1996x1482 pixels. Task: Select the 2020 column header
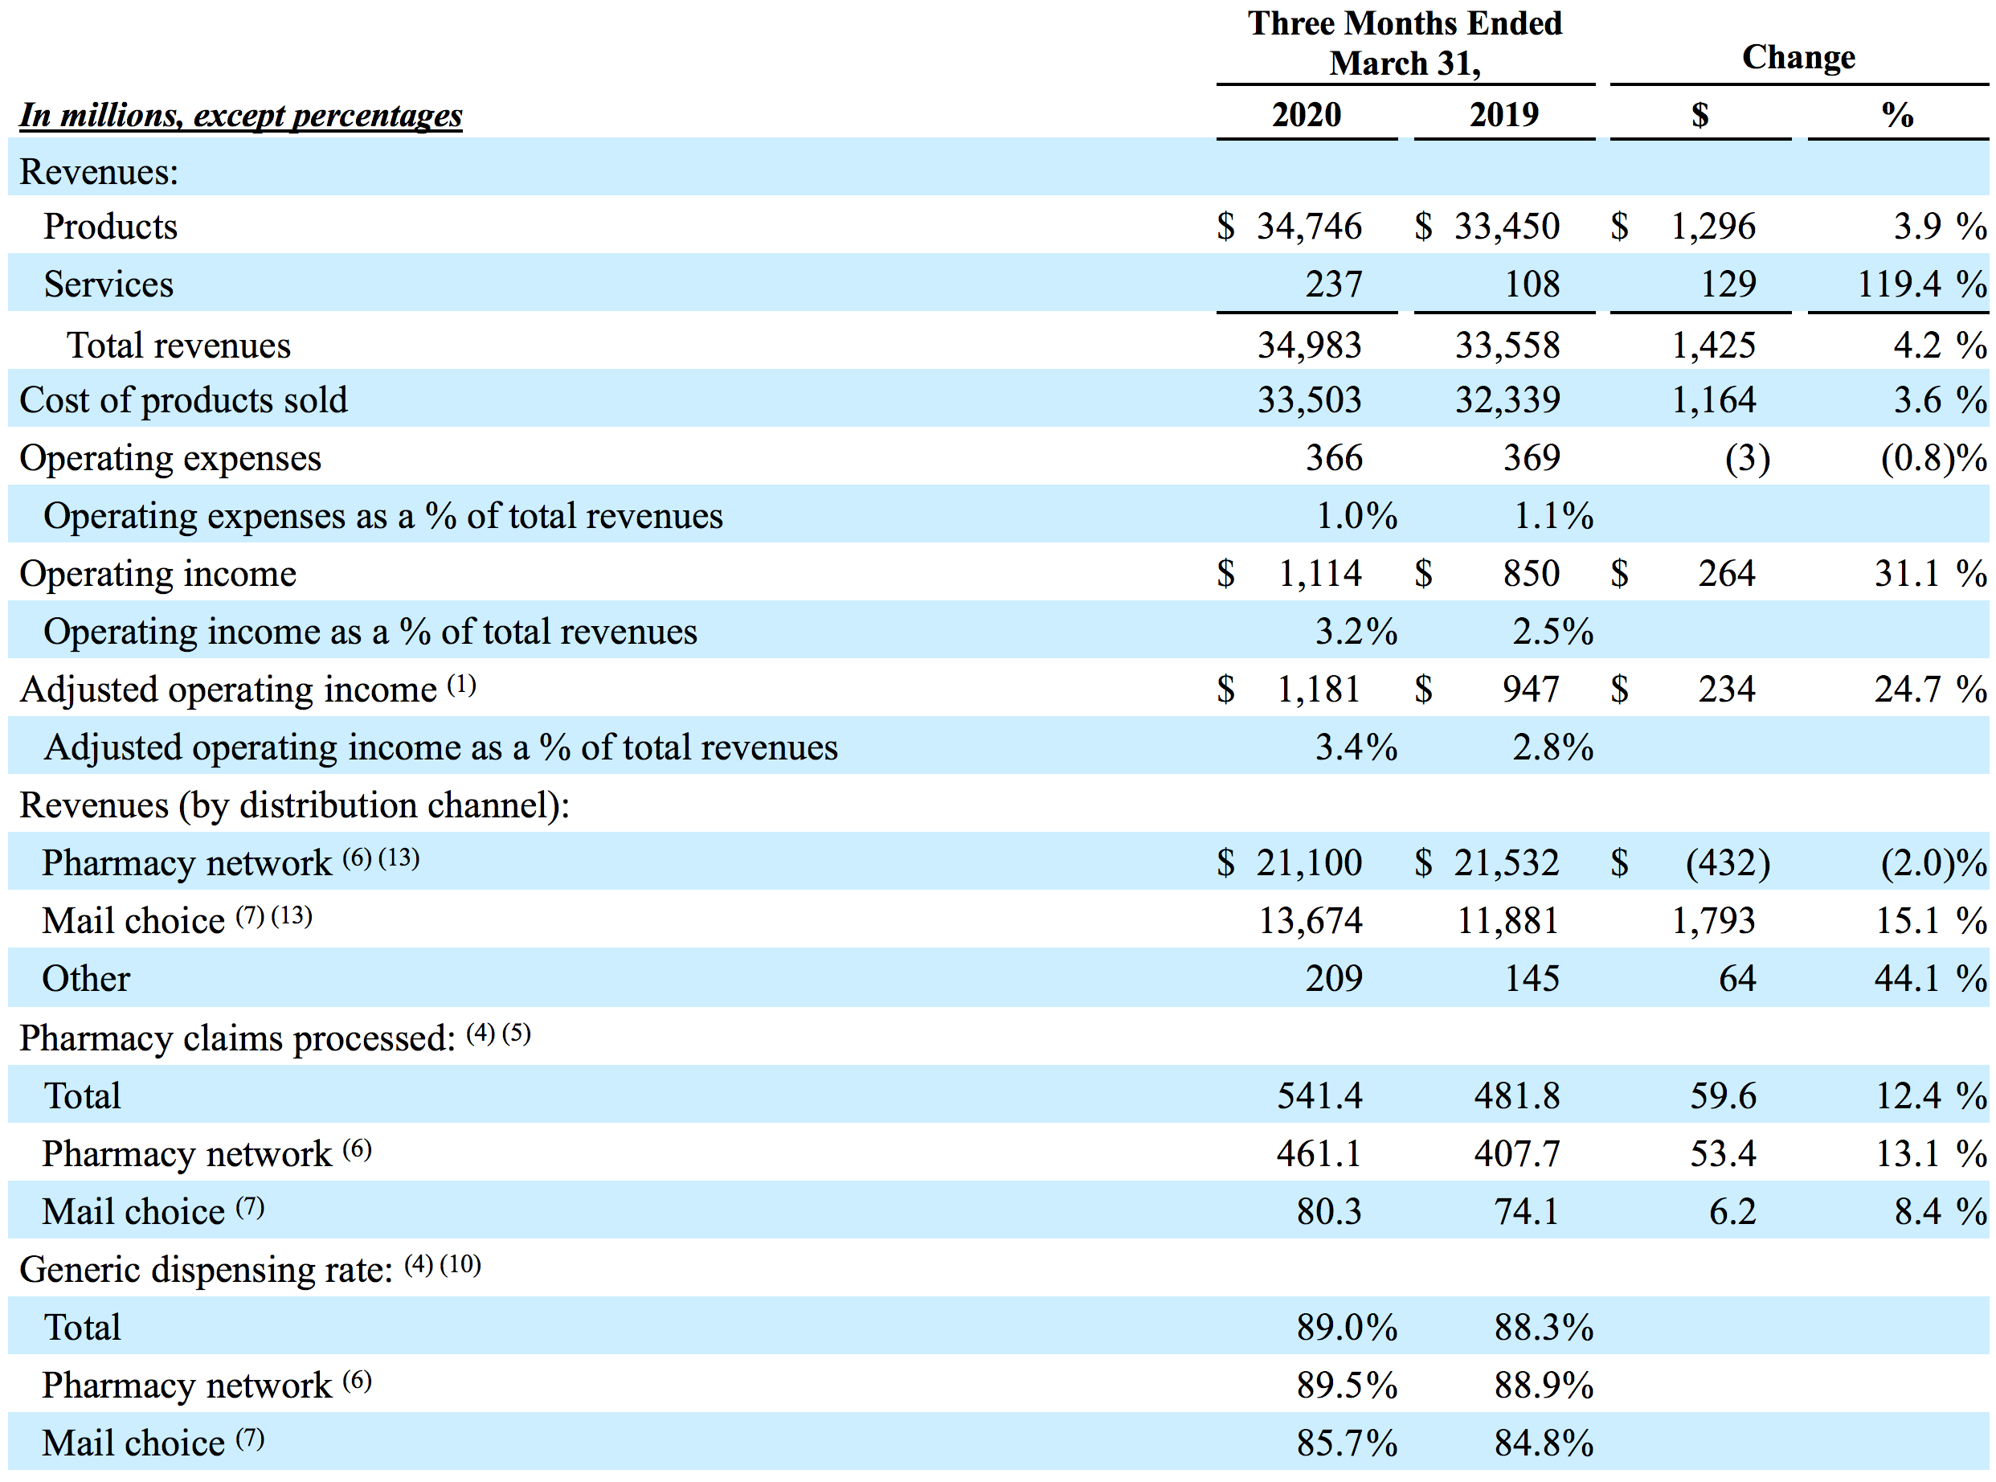1306,115
